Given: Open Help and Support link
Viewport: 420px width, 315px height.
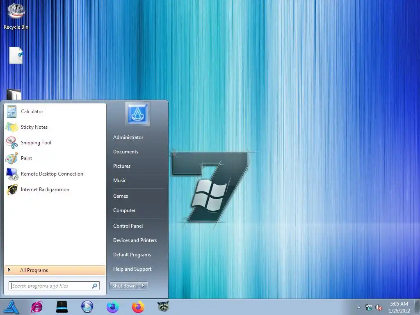Looking at the screenshot, I should point(132,269).
